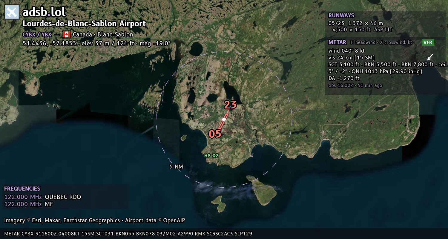Click the adsb.lol airplane logo icon
Viewport: 448px width, 239px height.
tap(12, 12)
